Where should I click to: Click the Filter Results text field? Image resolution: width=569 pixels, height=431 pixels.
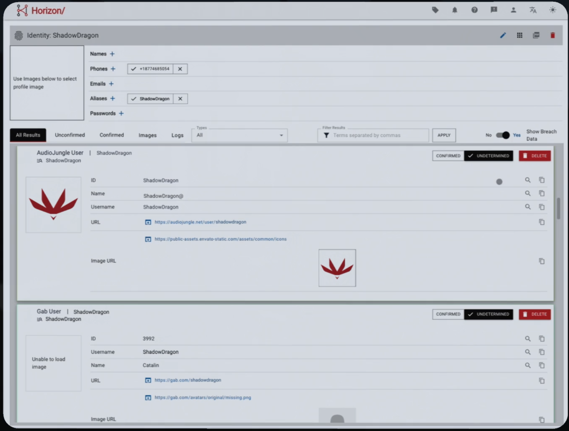pos(378,135)
